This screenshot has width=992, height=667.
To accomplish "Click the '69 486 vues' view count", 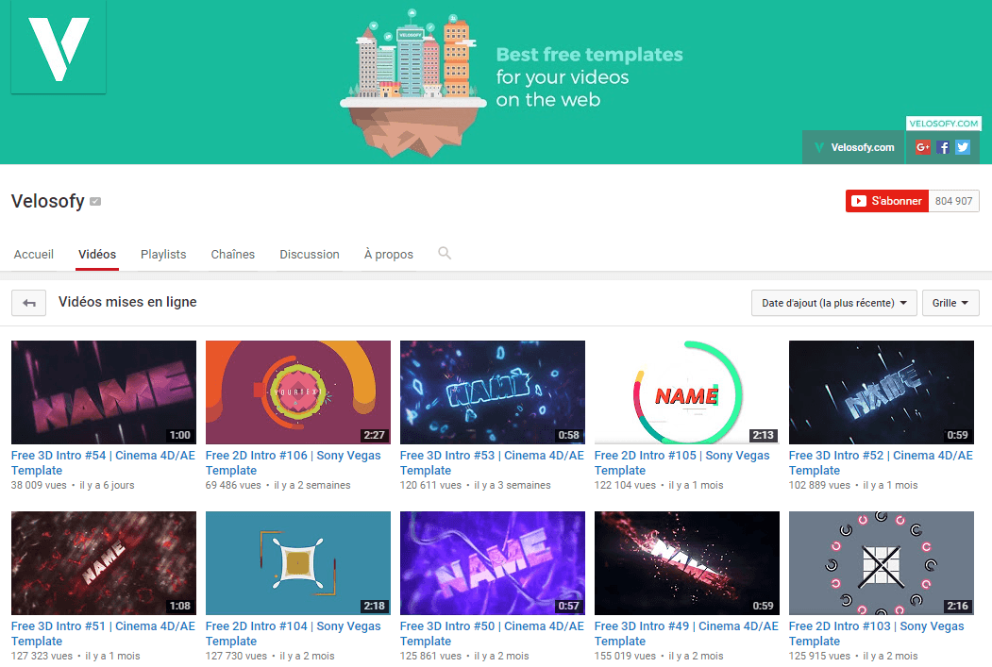I will pyautogui.click(x=233, y=485).
